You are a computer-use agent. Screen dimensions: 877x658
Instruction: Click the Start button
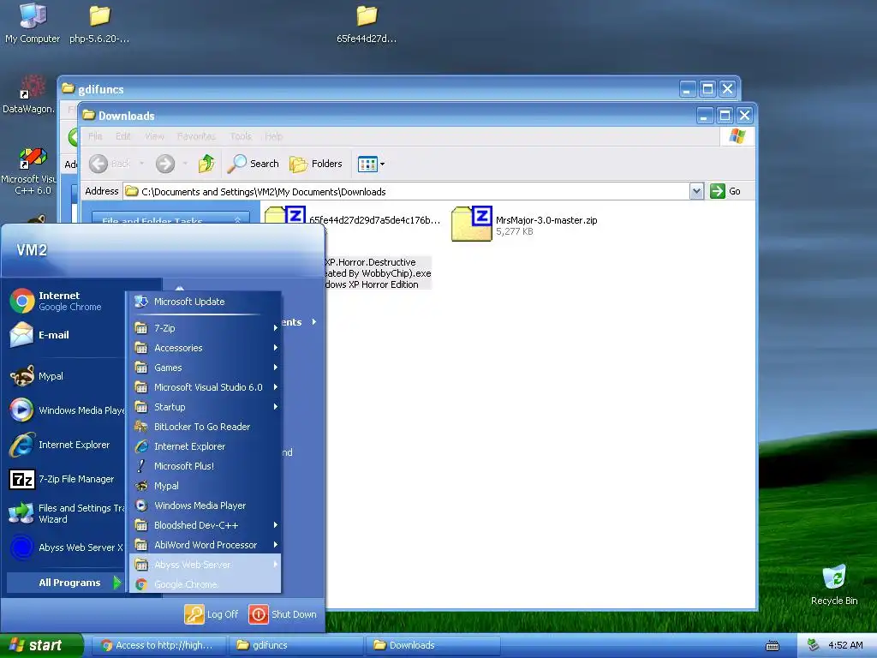(x=41, y=645)
